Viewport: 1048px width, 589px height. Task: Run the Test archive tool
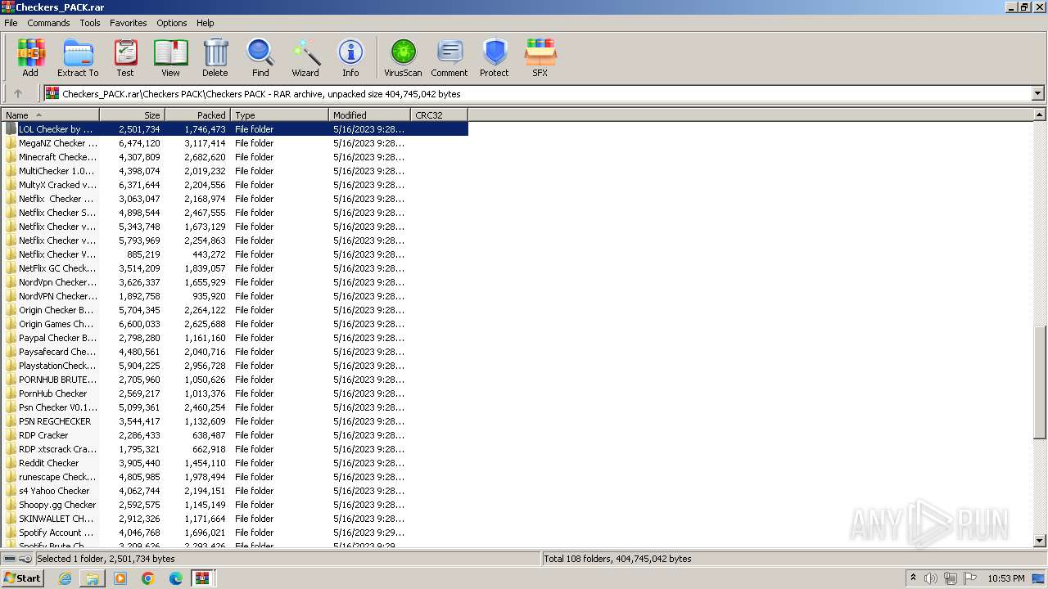pyautogui.click(x=125, y=58)
